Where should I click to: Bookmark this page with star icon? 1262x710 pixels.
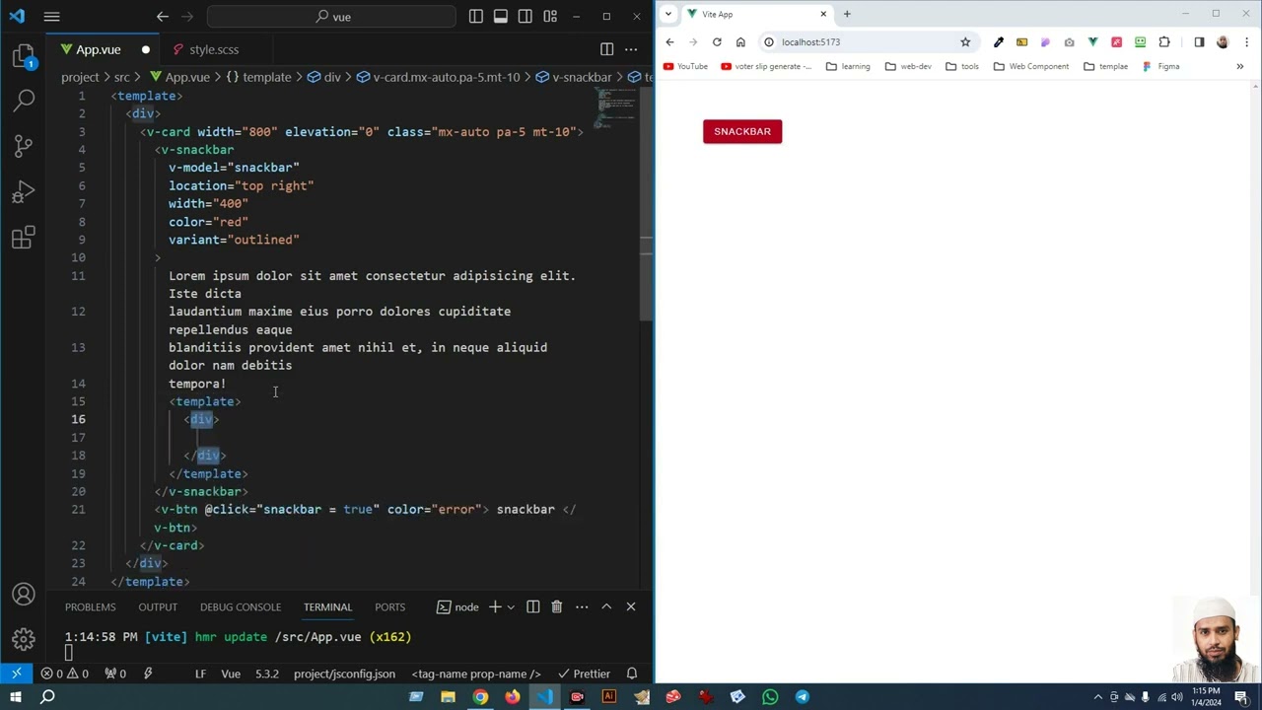point(965,42)
